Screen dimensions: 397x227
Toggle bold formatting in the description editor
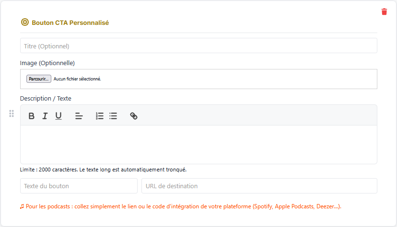(31, 116)
